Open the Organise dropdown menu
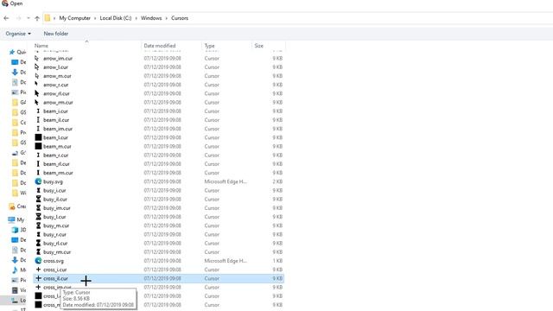The image size is (553, 311). 18,34
